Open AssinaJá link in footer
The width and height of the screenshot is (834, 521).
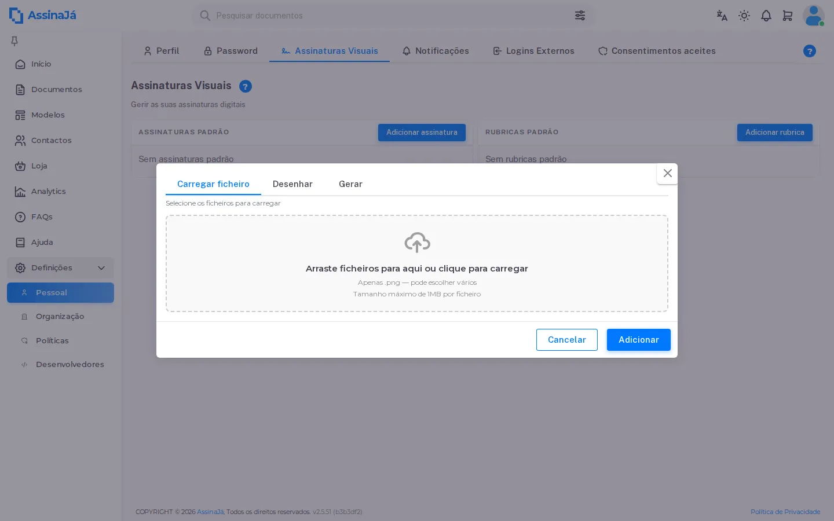[210, 512]
